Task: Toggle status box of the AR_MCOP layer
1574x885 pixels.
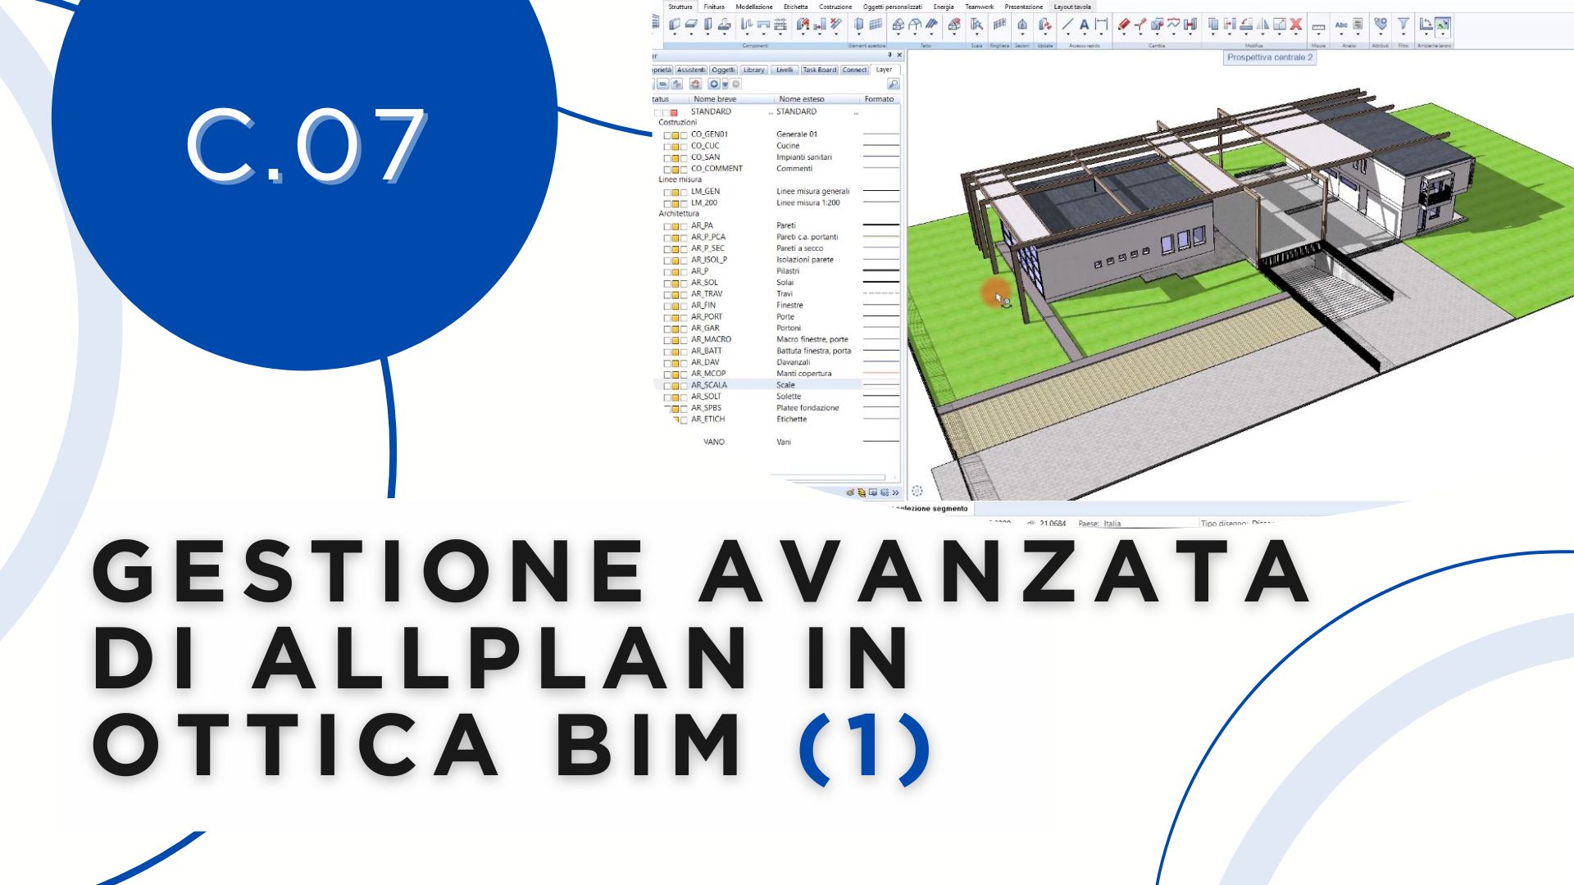Action: tap(676, 374)
